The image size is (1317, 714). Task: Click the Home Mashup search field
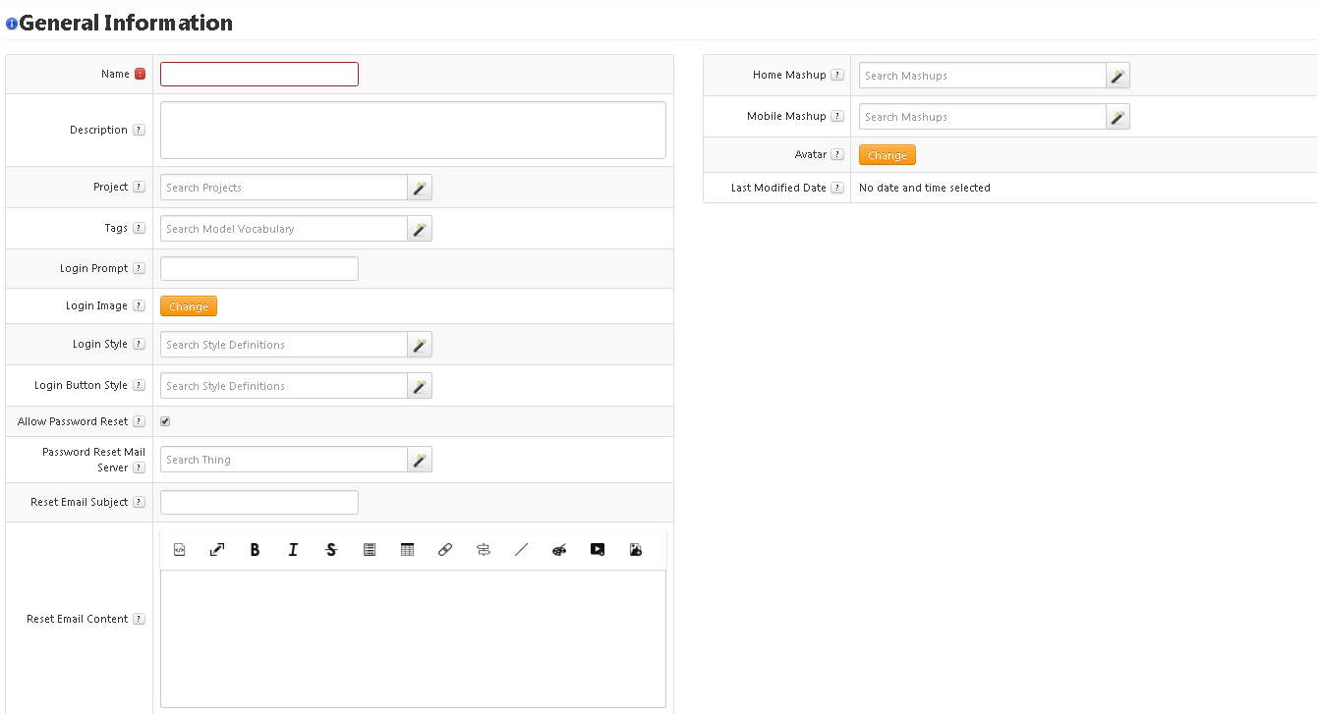click(982, 76)
